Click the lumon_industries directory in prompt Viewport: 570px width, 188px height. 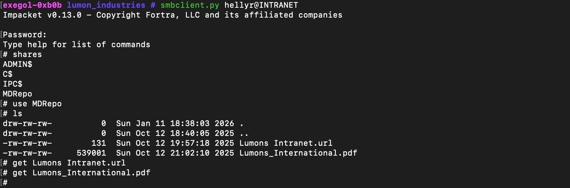pyautogui.click(x=106, y=5)
